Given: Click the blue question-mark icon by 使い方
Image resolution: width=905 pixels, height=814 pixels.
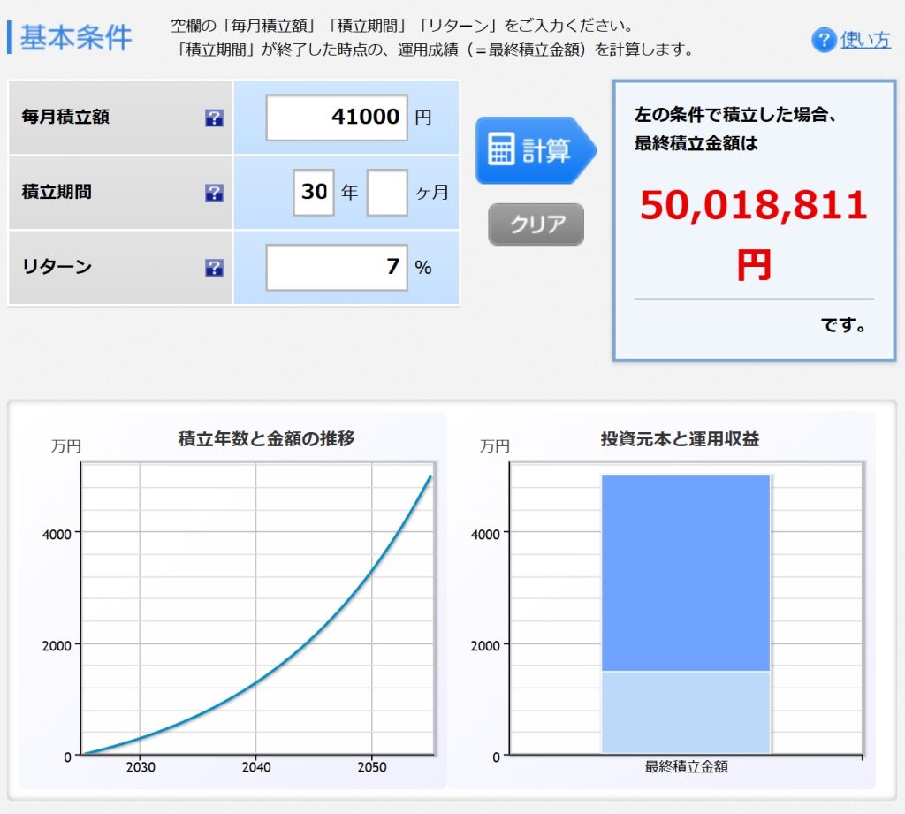Looking at the screenshot, I should (823, 40).
